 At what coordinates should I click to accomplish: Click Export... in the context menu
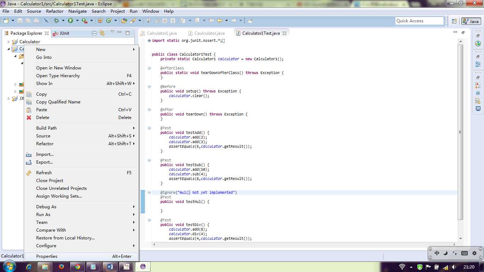81,162
